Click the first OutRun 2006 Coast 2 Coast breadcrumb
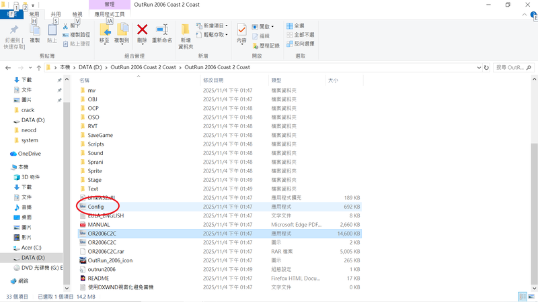 (x=143, y=68)
